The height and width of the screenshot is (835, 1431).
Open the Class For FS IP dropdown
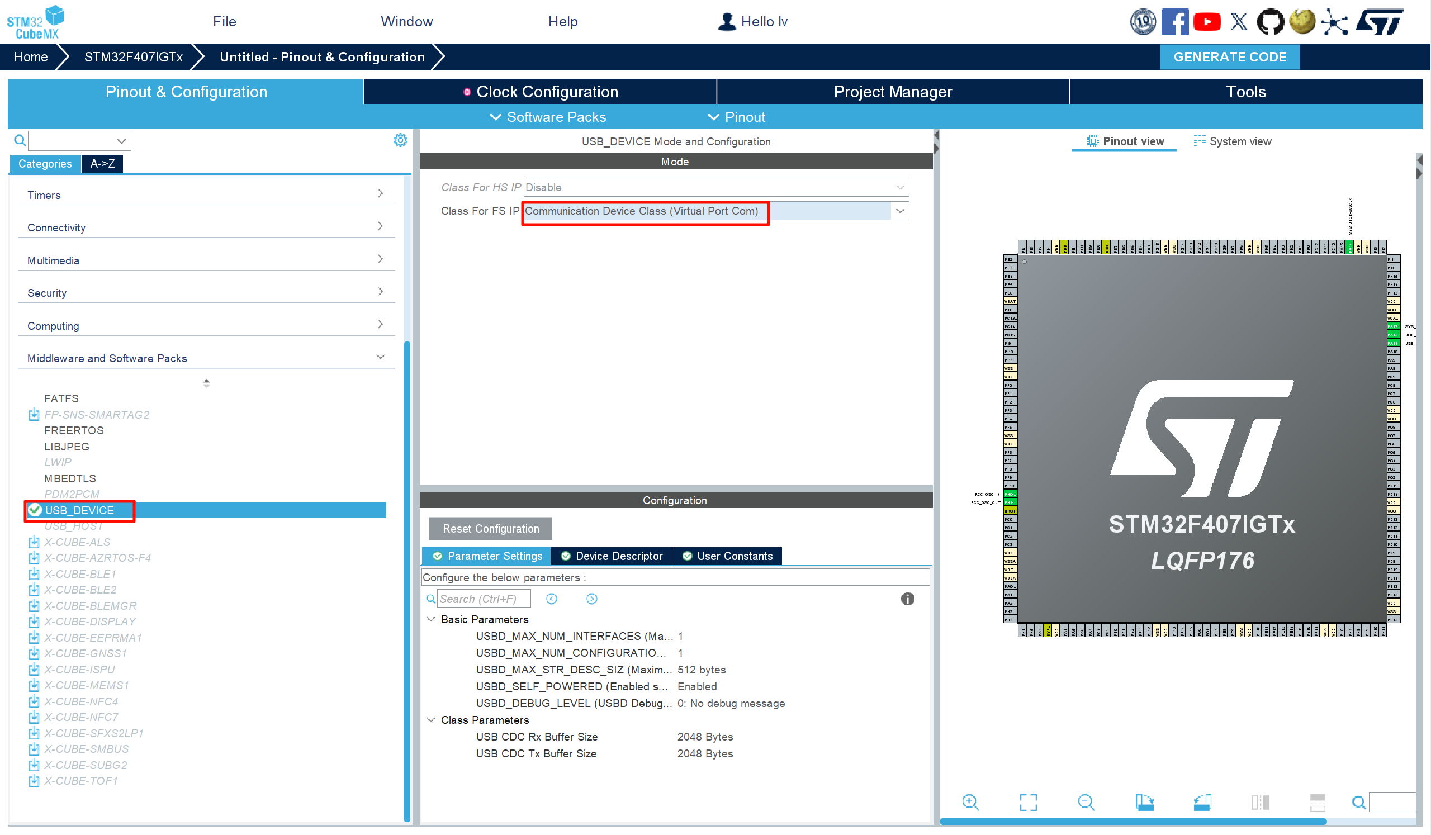900,211
